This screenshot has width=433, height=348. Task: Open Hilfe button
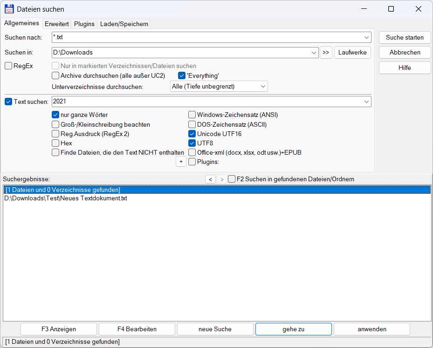point(405,68)
